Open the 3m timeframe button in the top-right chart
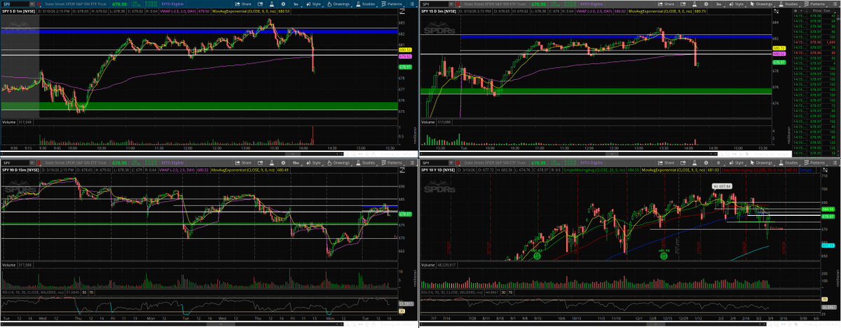 tap(718, 4)
